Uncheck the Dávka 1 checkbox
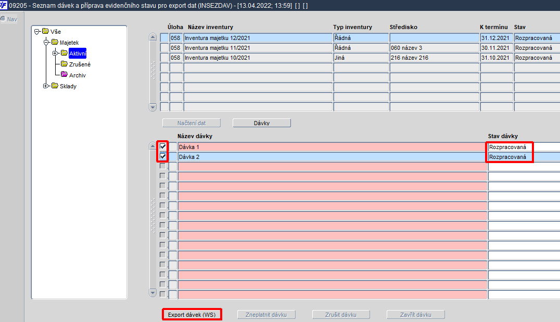 (163, 146)
